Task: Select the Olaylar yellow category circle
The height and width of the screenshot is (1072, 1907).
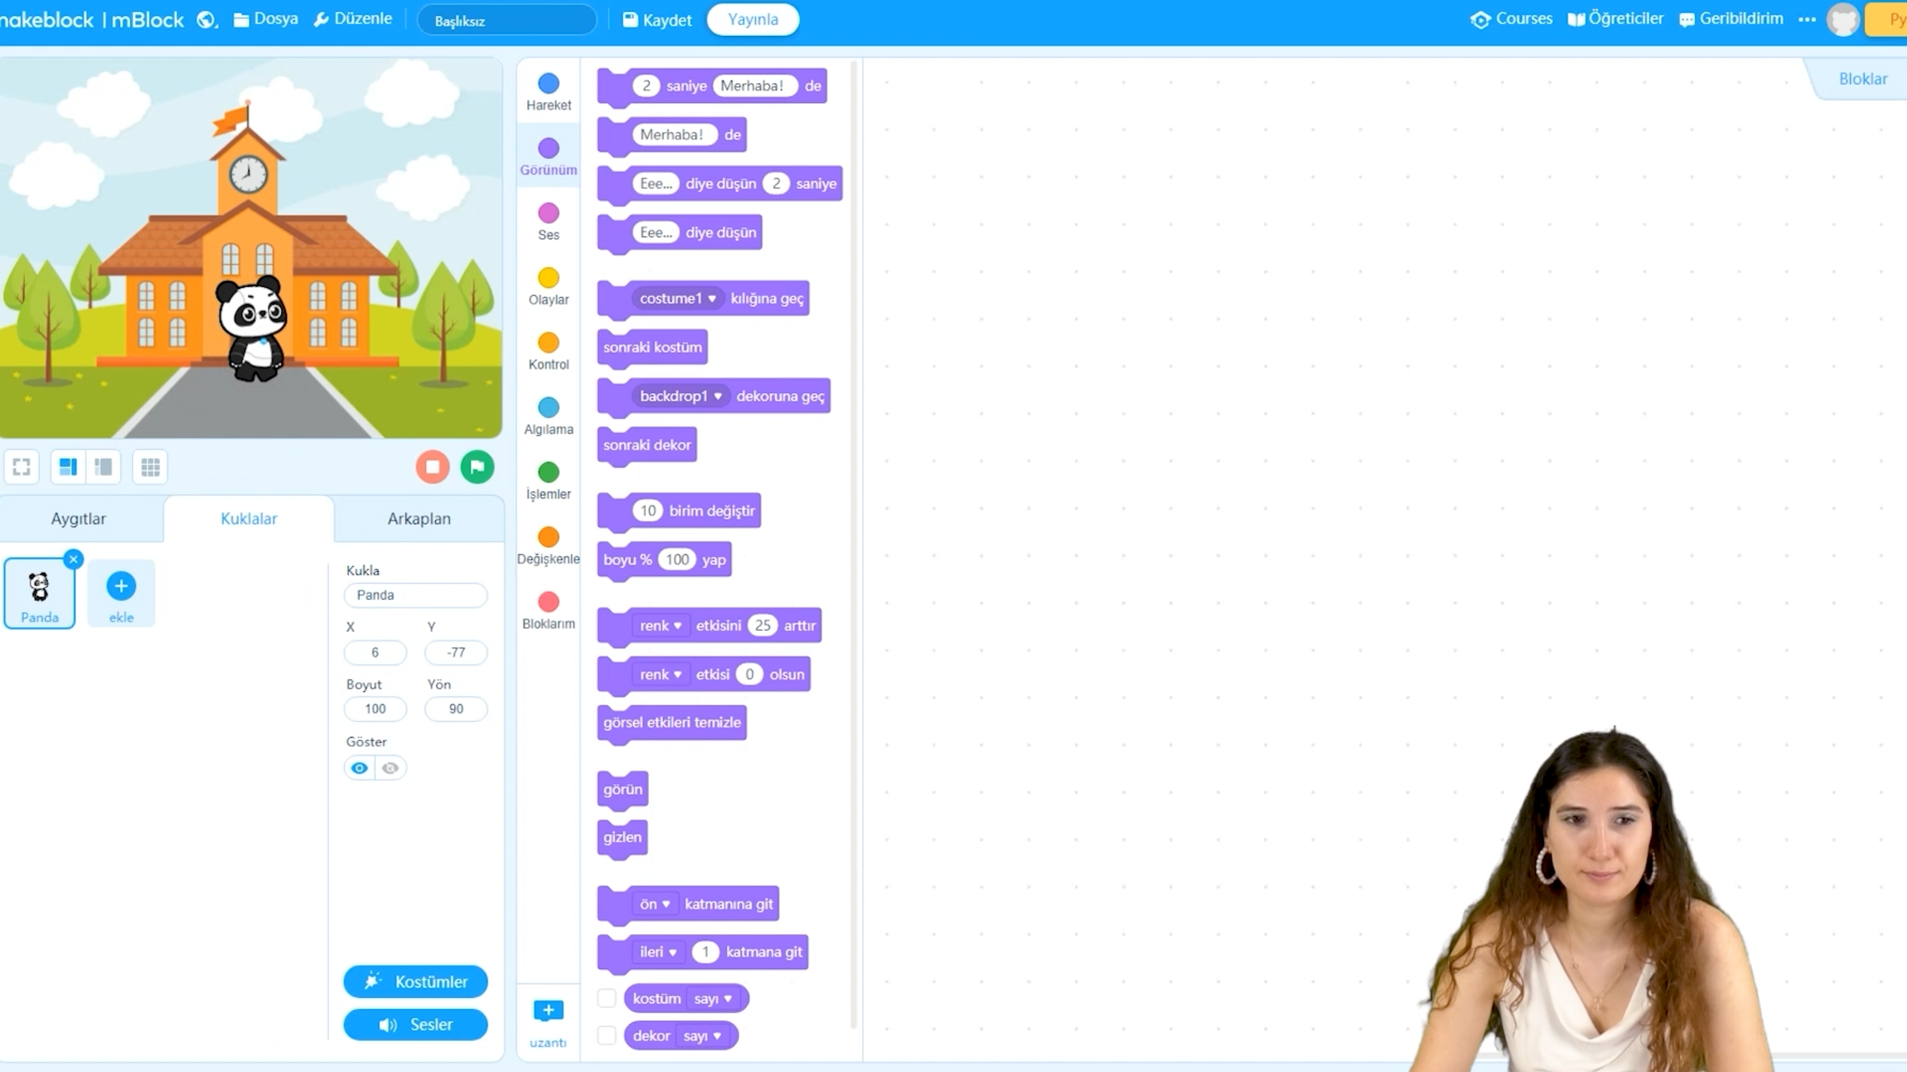Action: tap(548, 278)
